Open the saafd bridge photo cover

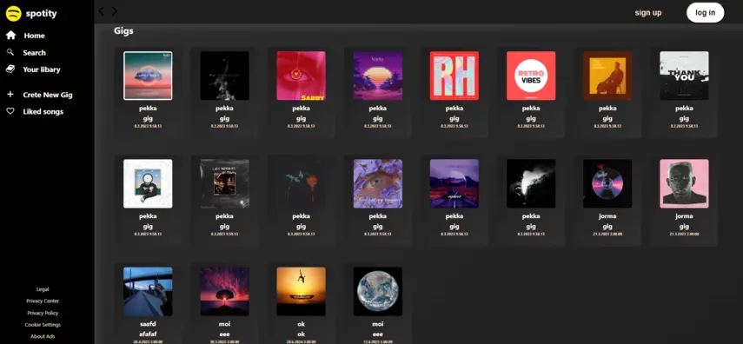coord(148,291)
